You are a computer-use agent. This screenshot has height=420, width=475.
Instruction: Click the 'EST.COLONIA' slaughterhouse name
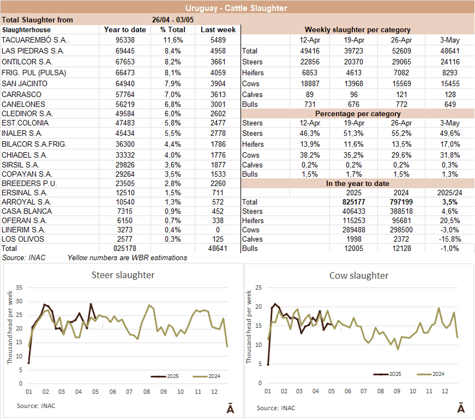point(25,123)
